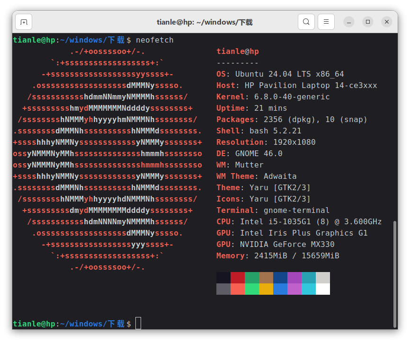This screenshot has height=343, width=410.
Task: Click the 'CPU: Intel i5-1035G1' line
Action: coord(299,222)
